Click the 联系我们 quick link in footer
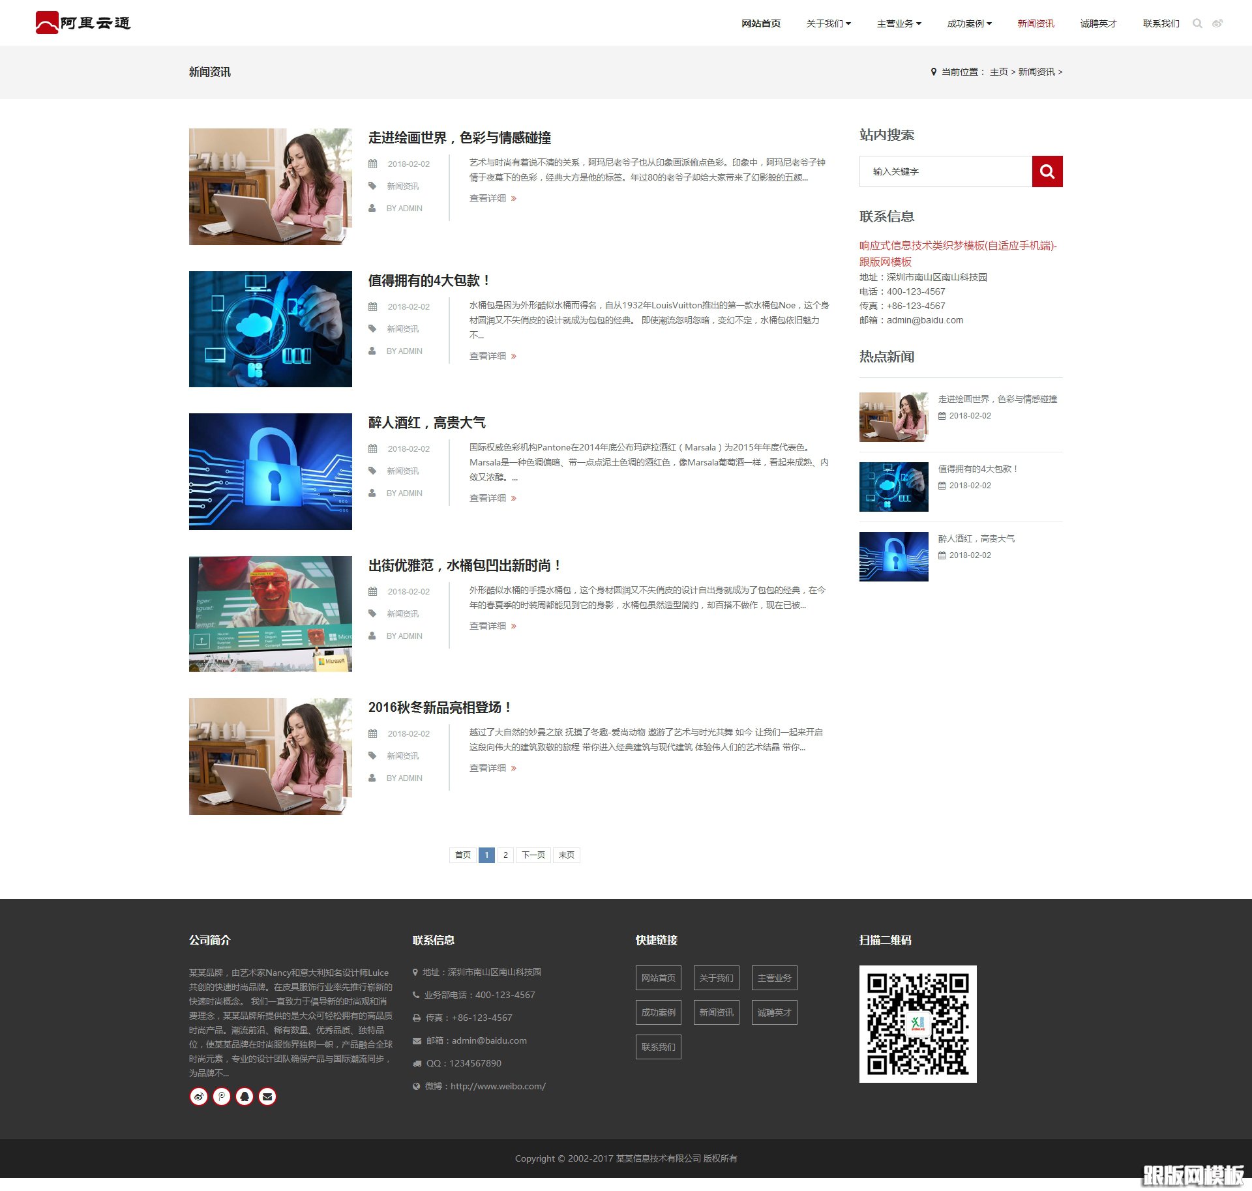This screenshot has width=1252, height=1191. 658,1047
